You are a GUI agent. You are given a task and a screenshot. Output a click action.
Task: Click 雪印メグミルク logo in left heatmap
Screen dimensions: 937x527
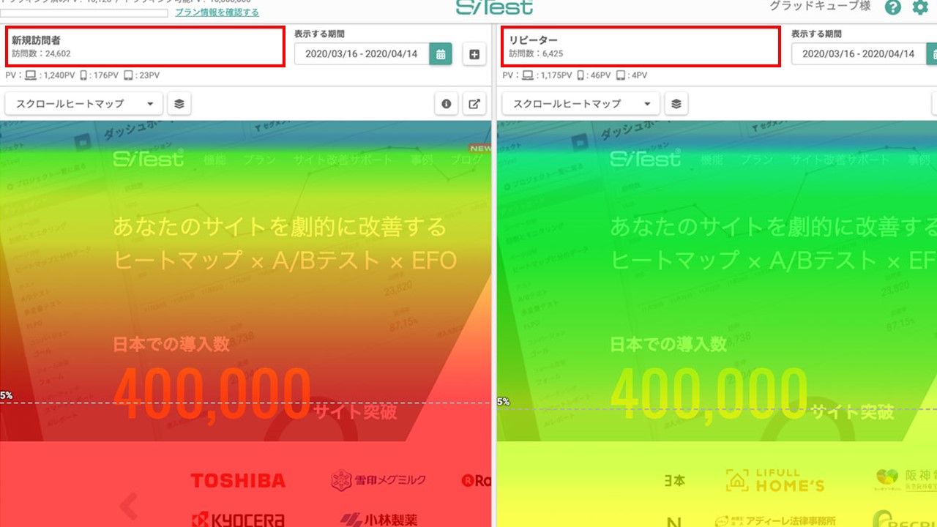378,481
